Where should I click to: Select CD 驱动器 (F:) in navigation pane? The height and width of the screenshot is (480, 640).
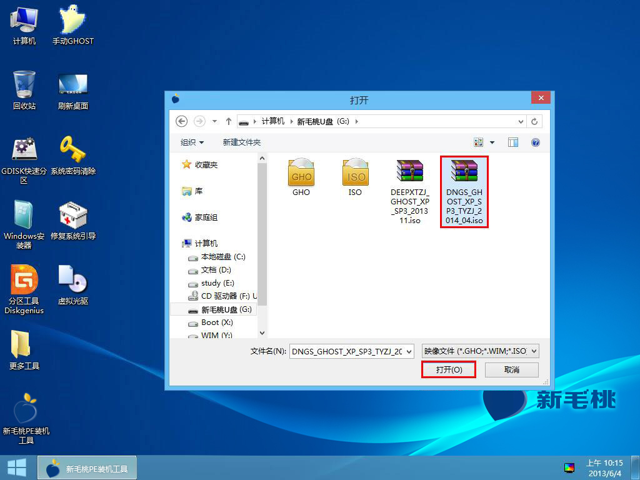click(x=222, y=296)
